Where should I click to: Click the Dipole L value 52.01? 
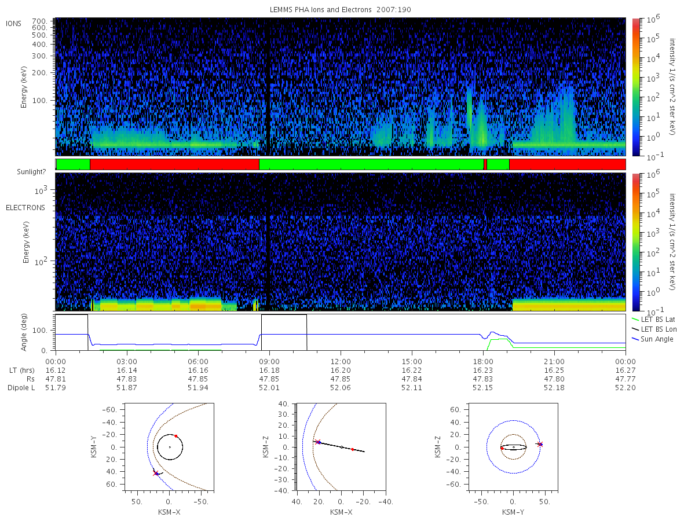tap(269, 388)
